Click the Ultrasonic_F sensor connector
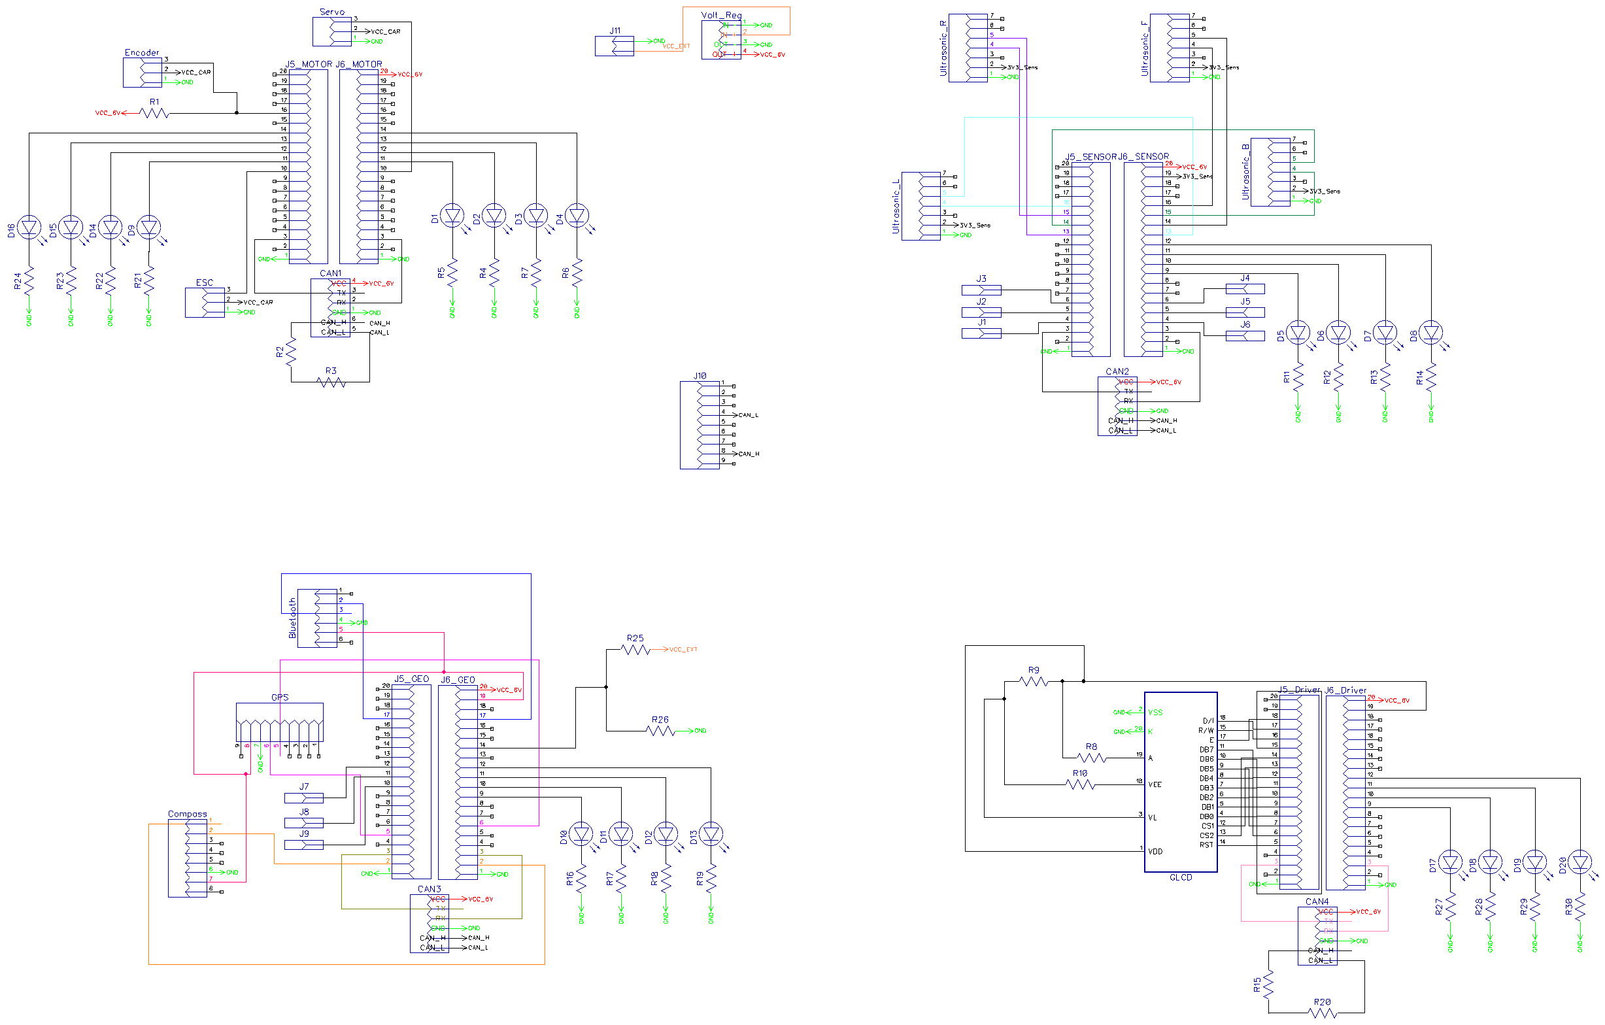Screen dimensions: 1605x1025 (x=1170, y=48)
